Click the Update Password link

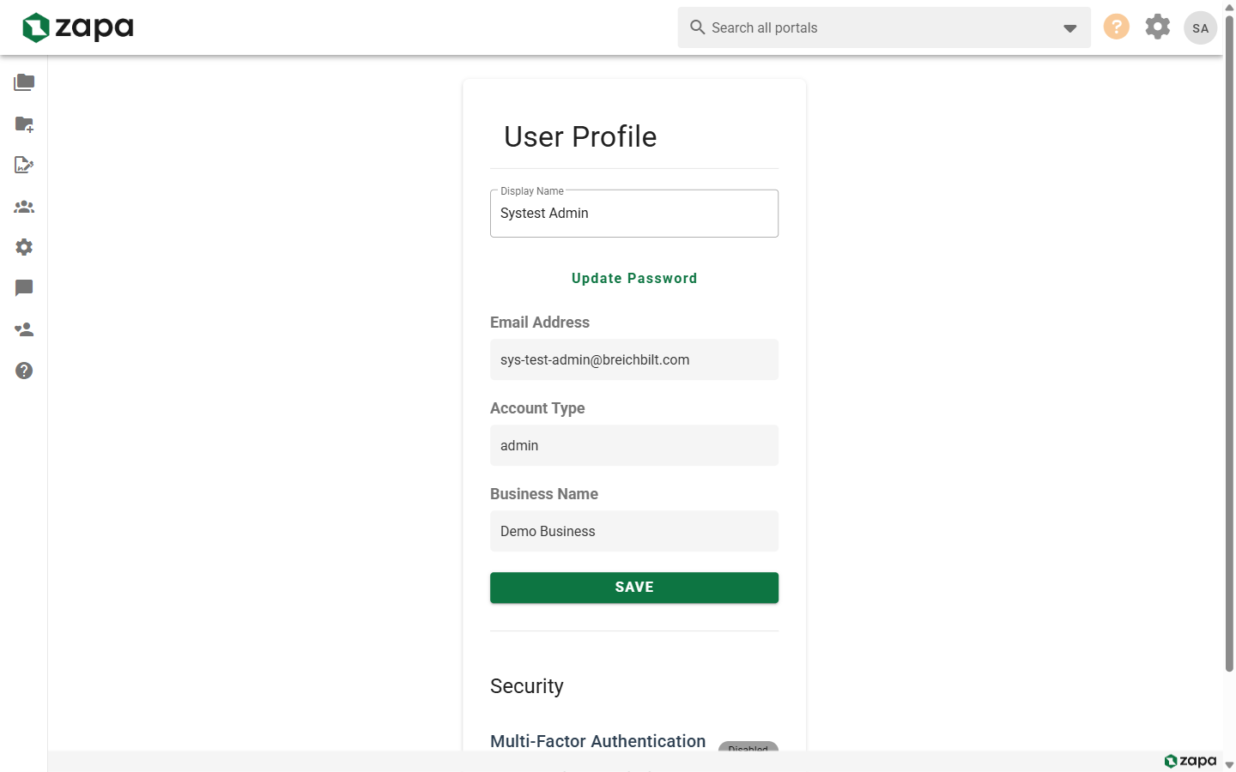pyautogui.click(x=634, y=278)
